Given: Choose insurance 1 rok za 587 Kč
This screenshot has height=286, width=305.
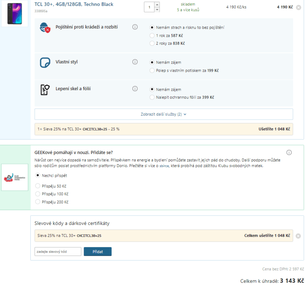Looking at the screenshot, I should click(x=152, y=36).
